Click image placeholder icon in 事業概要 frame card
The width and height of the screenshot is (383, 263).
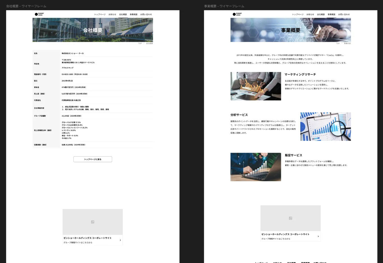click(290, 218)
